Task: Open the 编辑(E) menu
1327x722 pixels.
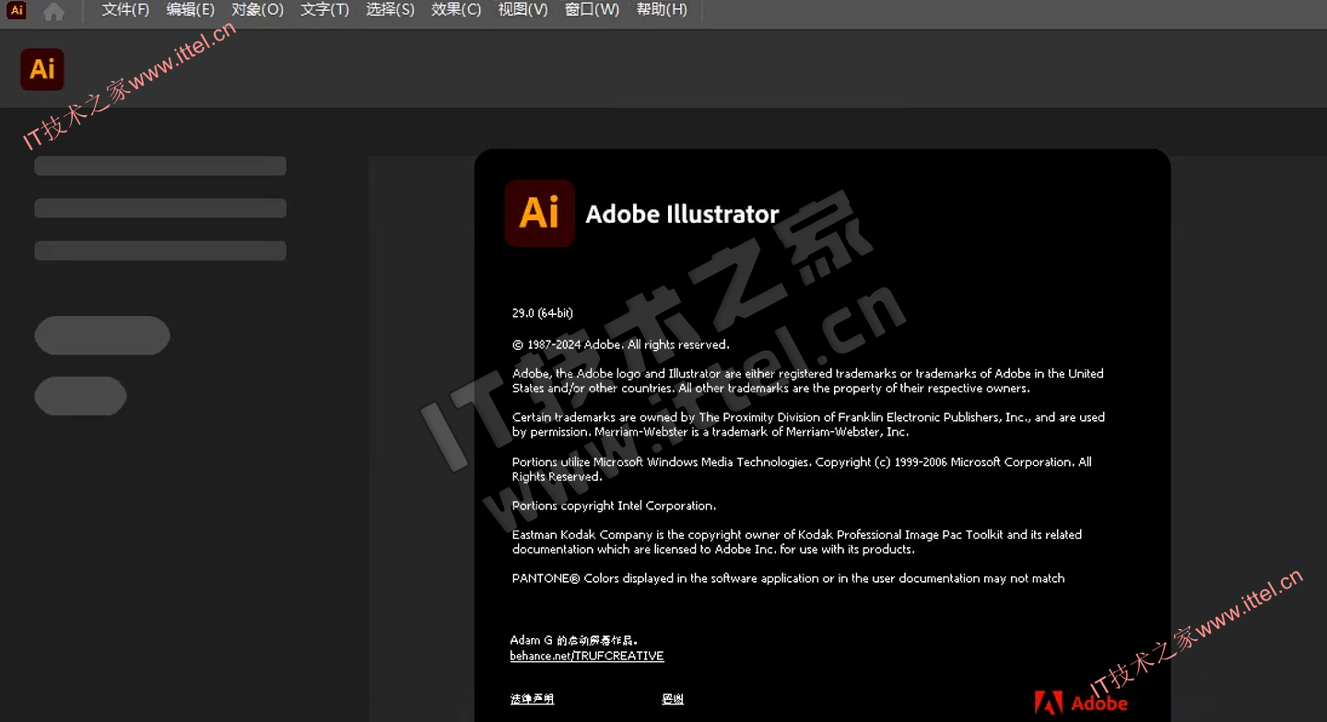Action: click(191, 9)
